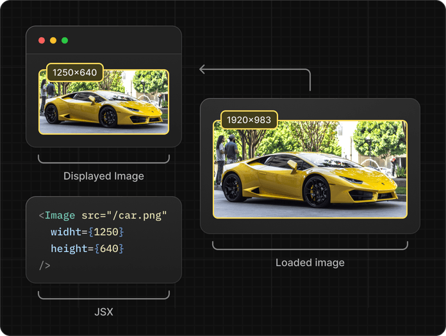Click the "JSX" caption label
The width and height of the screenshot is (446, 336).
click(104, 312)
